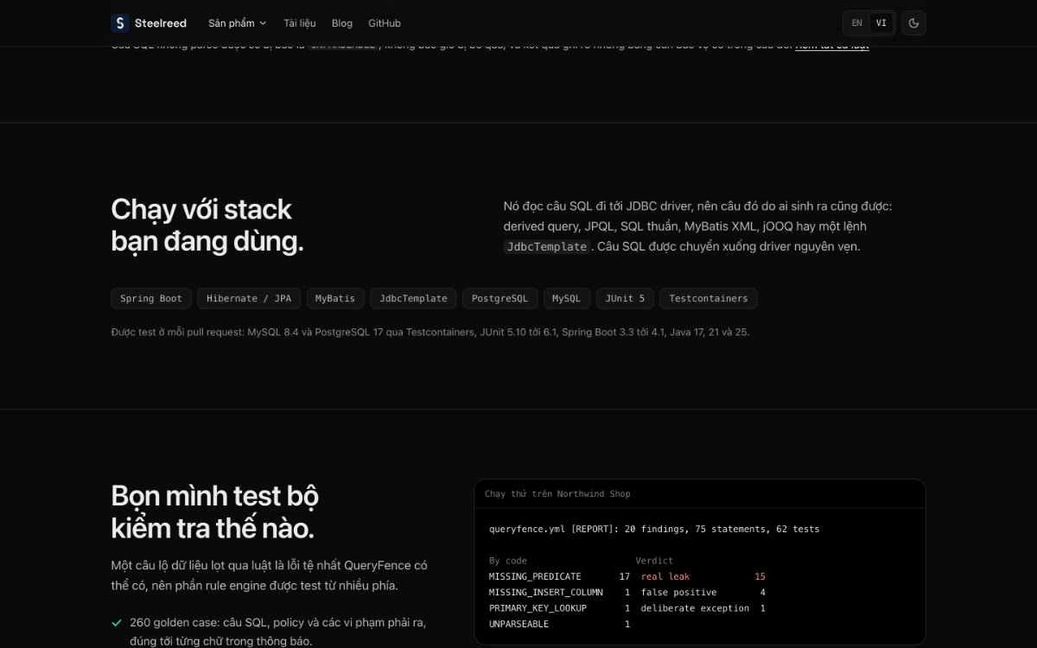Screen dimensions: 1037x648
Task: Click the green checkmark beside 260 golden case
Action: tap(117, 622)
